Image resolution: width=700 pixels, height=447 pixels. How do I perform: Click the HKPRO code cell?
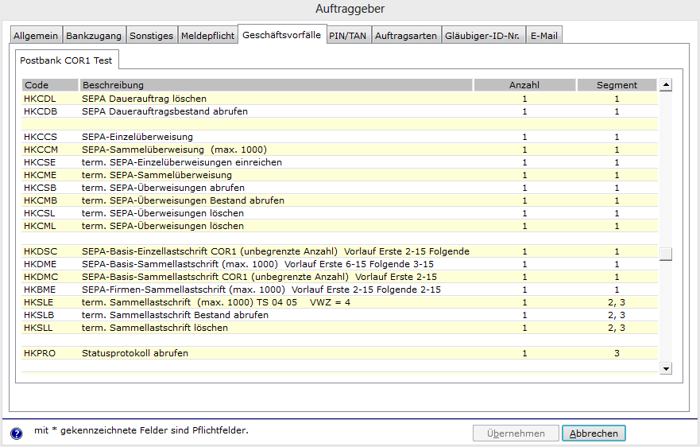click(x=40, y=353)
